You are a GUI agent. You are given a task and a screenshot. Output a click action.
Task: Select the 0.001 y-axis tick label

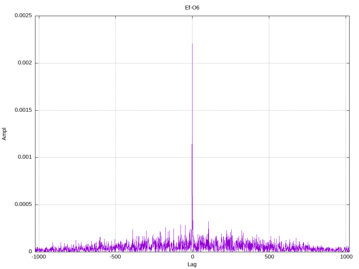coord(25,157)
